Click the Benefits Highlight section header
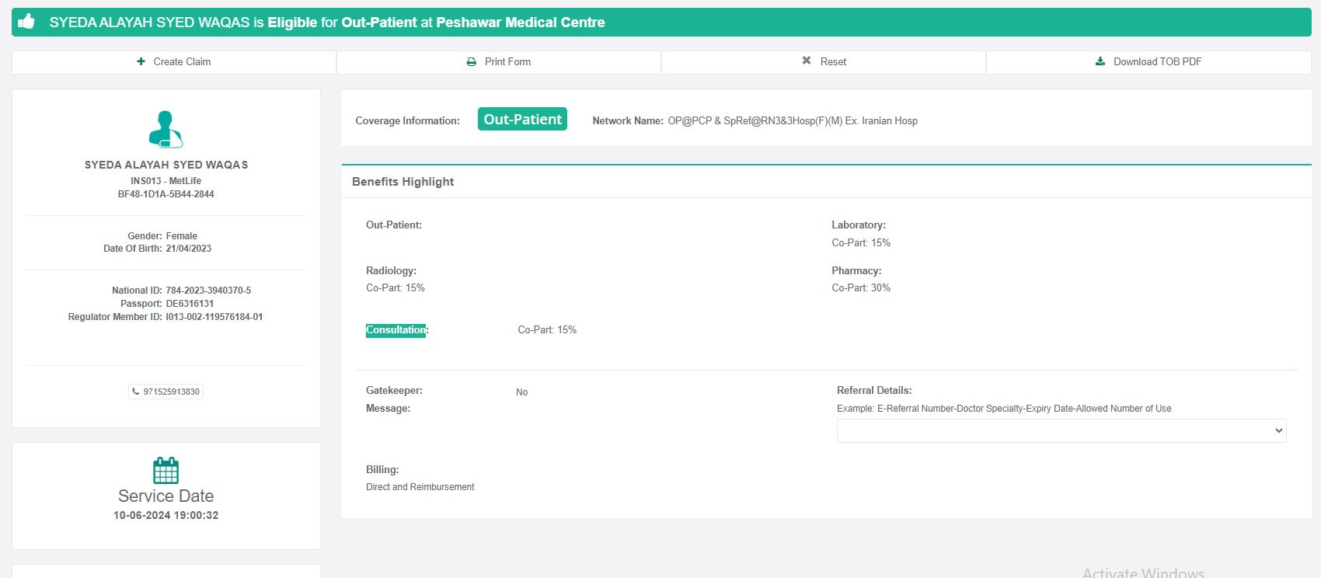This screenshot has height=578, width=1321. pyautogui.click(x=403, y=182)
